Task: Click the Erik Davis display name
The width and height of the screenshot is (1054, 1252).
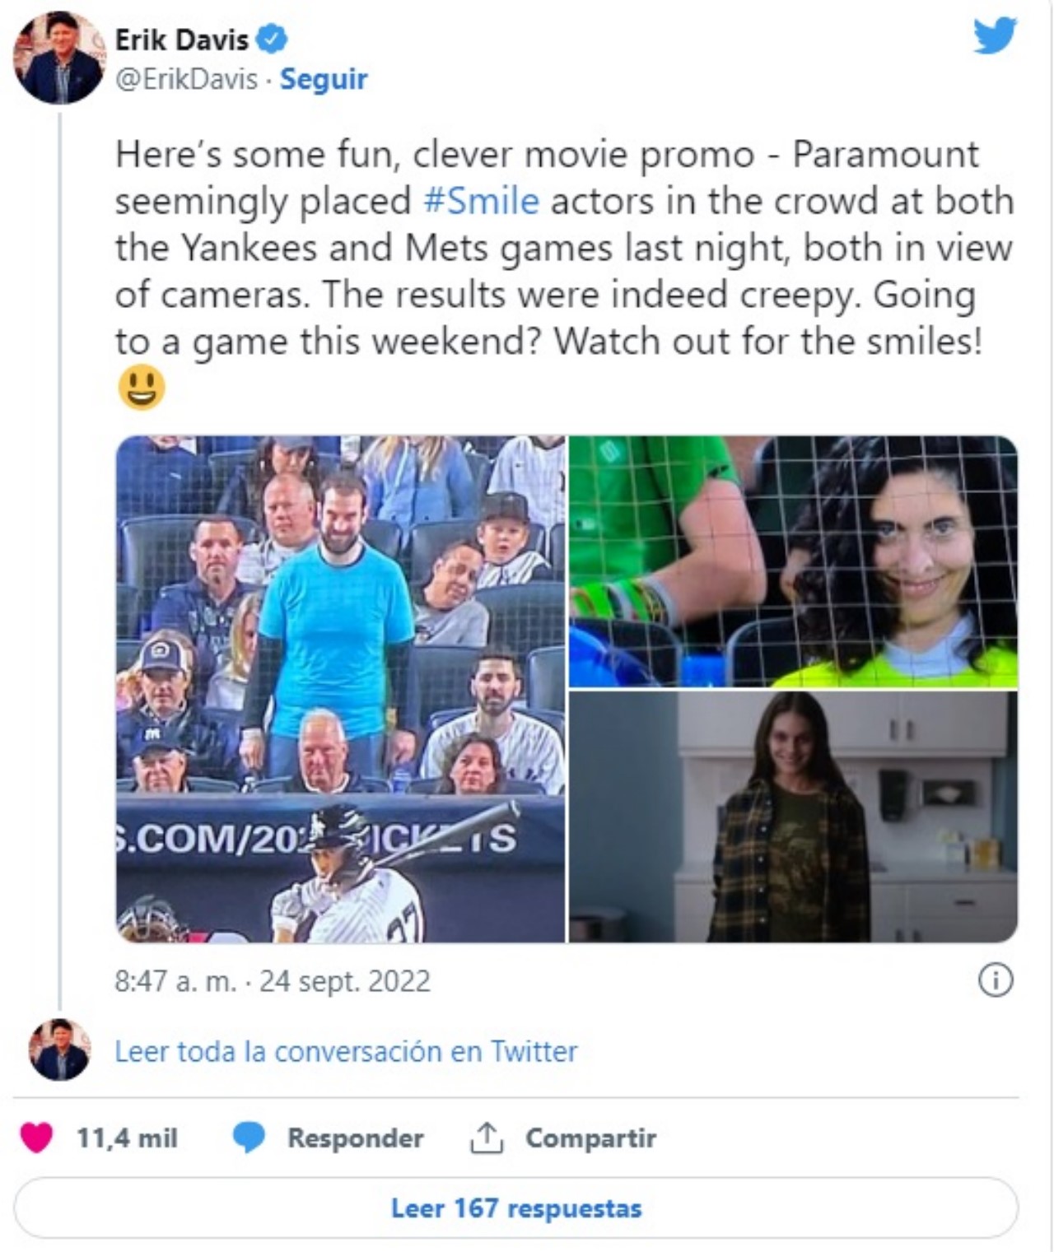Action: pos(181,39)
